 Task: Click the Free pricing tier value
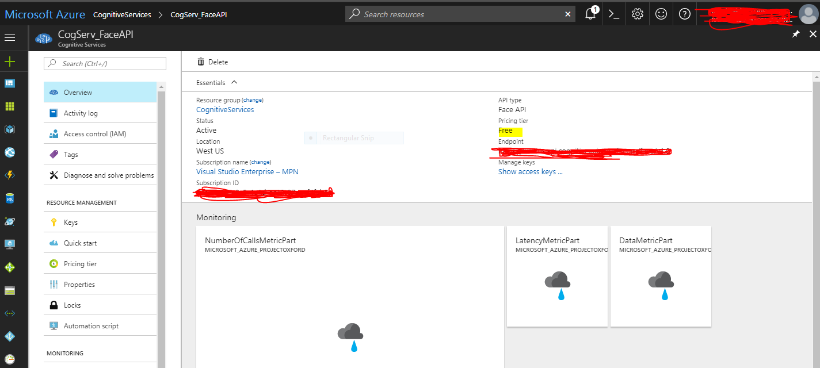click(505, 131)
